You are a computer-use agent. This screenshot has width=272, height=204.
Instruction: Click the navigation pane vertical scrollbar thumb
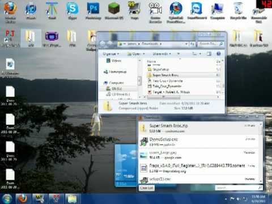coord(139,81)
